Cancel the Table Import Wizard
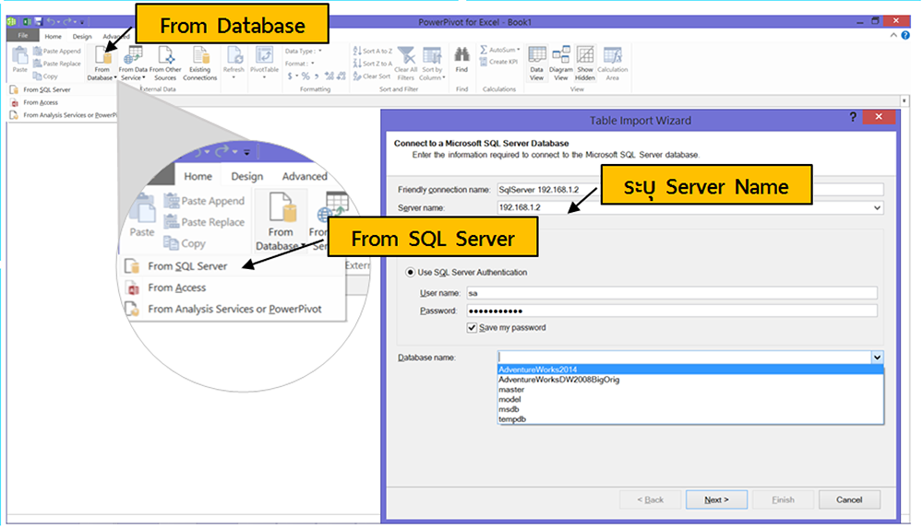Viewport: 923px width, 528px height. (849, 499)
